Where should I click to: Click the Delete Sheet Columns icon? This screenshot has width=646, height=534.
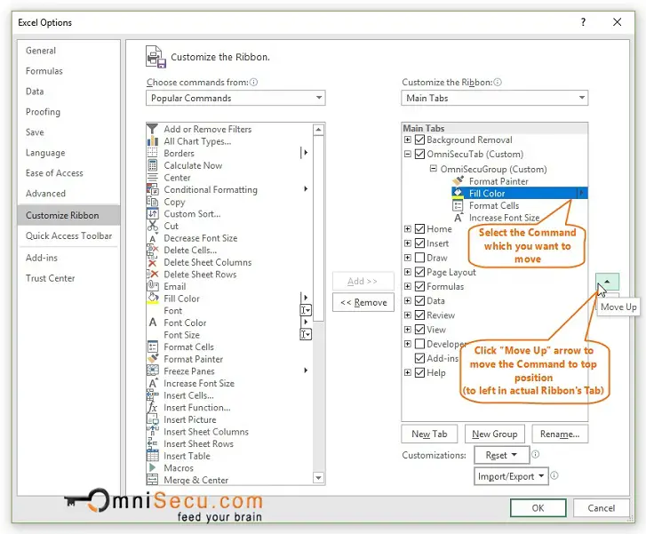pyautogui.click(x=153, y=262)
